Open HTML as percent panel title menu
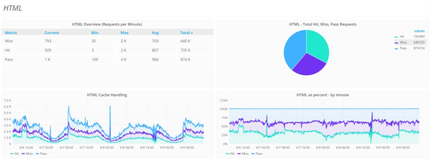Viewport: 432px width, 163px height. pyautogui.click(x=323, y=95)
